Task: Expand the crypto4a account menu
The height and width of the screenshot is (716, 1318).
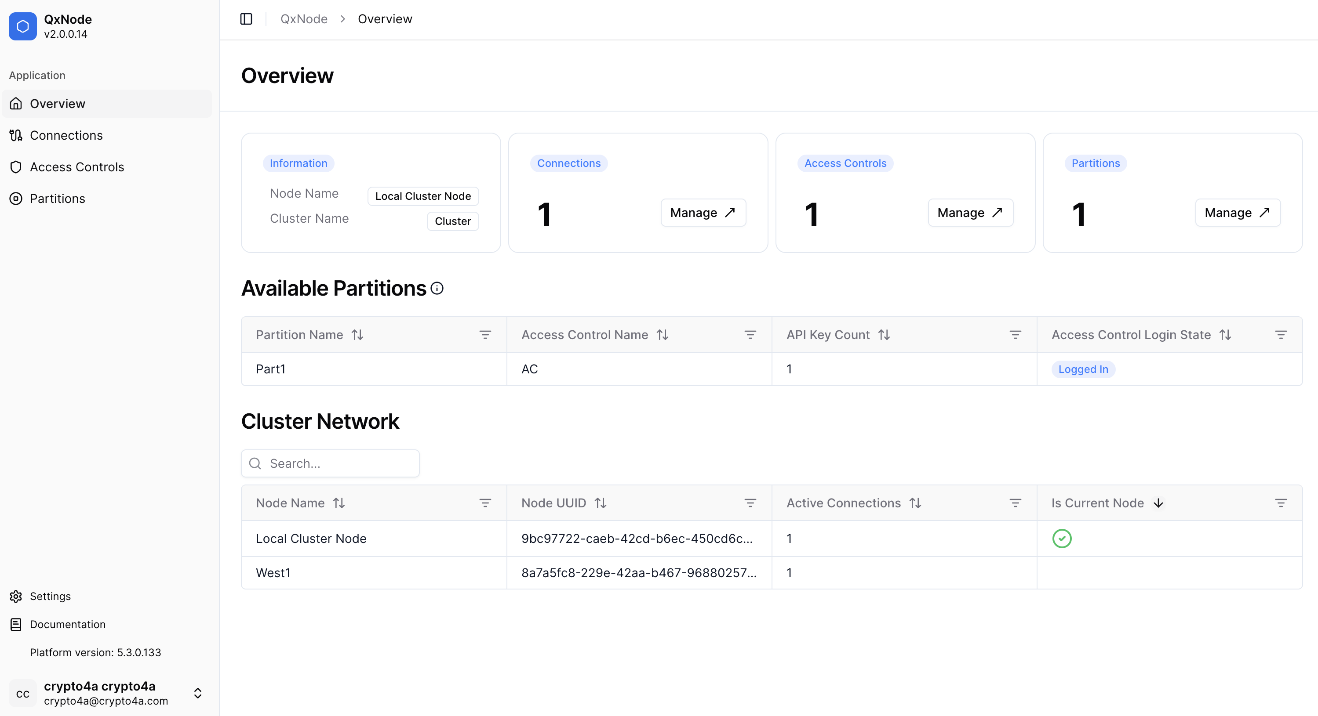Action: click(197, 694)
